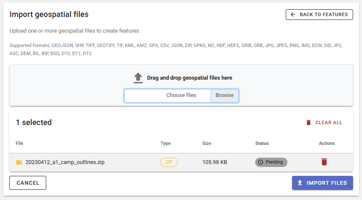Delete the 20230412_a1_camp_outlines.zip file
This screenshot has width=362, height=200.
(x=324, y=162)
